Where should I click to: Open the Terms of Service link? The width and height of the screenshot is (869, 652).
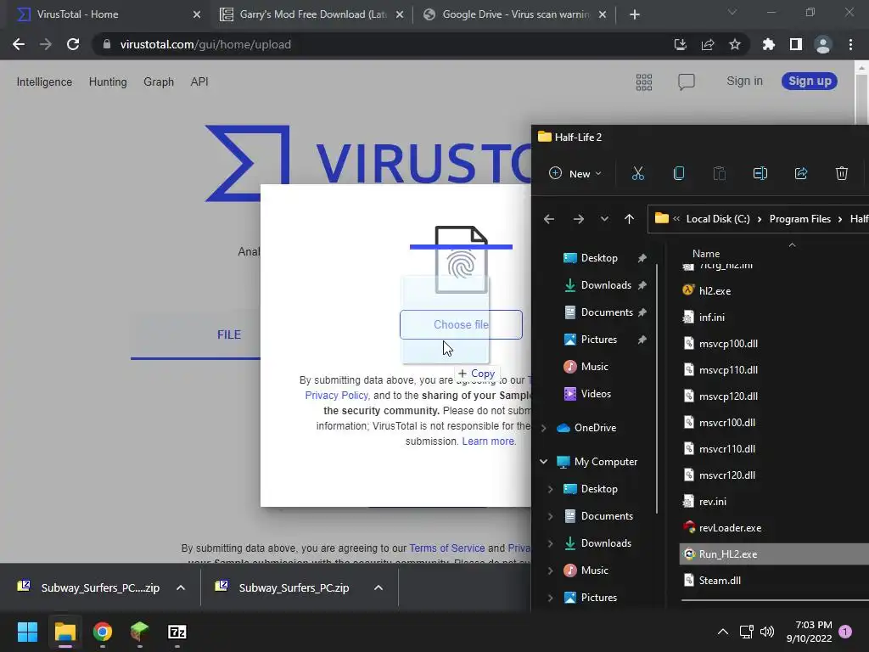click(446, 548)
